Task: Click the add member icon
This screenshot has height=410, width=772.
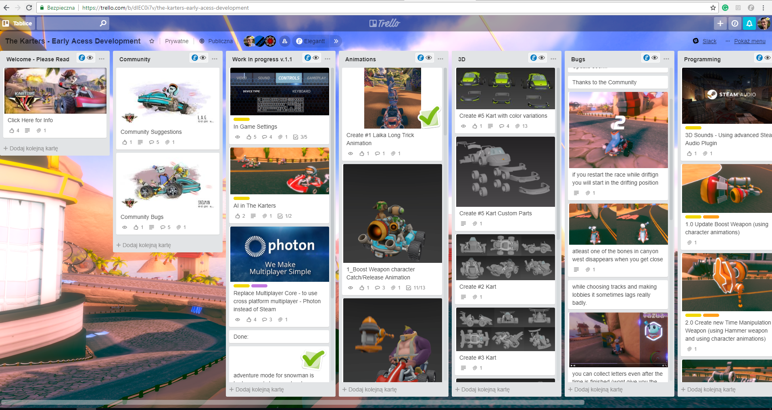Action: (x=285, y=41)
